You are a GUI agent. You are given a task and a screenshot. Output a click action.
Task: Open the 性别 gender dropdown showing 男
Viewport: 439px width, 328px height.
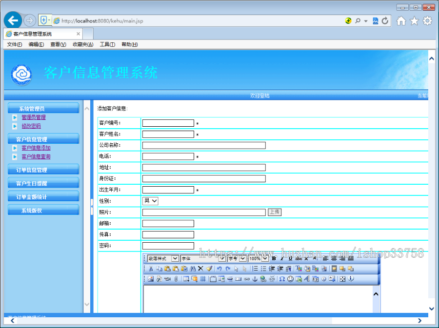[x=150, y=201]
